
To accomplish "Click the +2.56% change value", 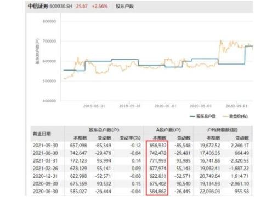I will click(x=100, y=7).
